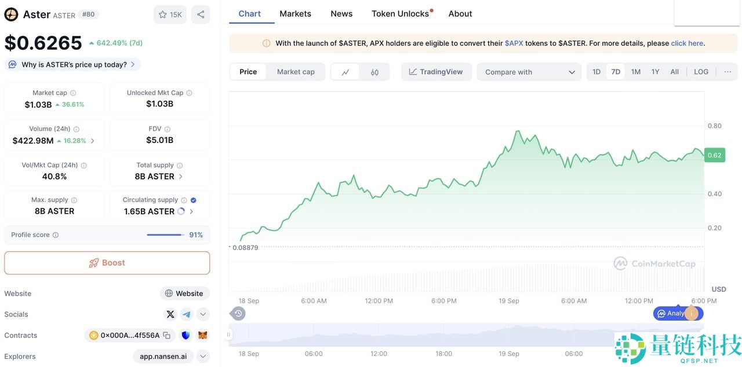742x367 pixels.
Task: Open the X (Twitter) social link
Action: coord(170,314)
